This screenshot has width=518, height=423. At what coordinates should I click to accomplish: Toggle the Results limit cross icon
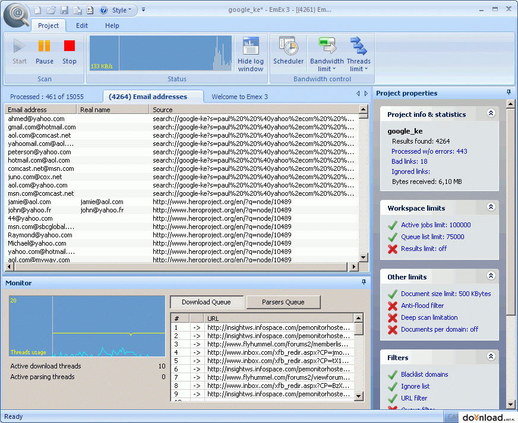click(x=393, y=249)
